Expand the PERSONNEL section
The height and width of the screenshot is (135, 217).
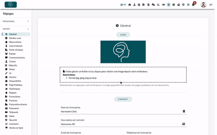(16, 21)
